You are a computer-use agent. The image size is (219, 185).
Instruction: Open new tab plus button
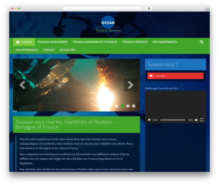point(208,10)
